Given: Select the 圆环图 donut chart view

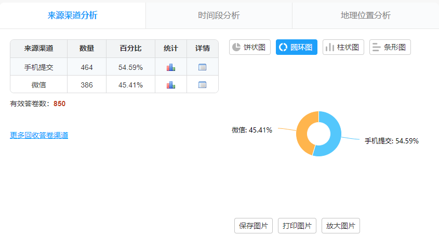Looking at the screenshot, I should point(296,47).
